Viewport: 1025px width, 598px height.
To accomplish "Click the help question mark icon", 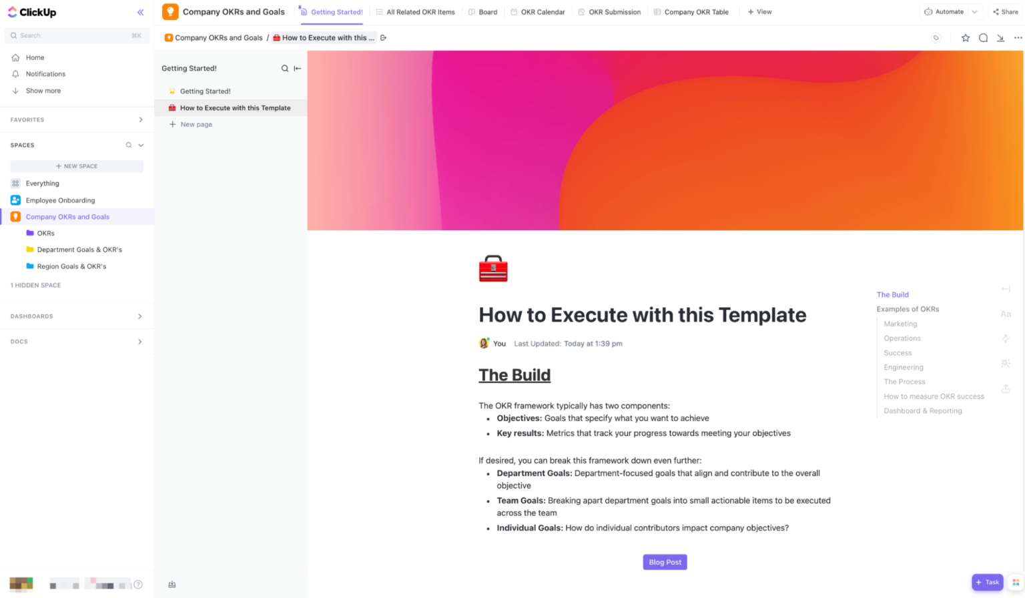I will pyautogui.click(x=138, y=584).
